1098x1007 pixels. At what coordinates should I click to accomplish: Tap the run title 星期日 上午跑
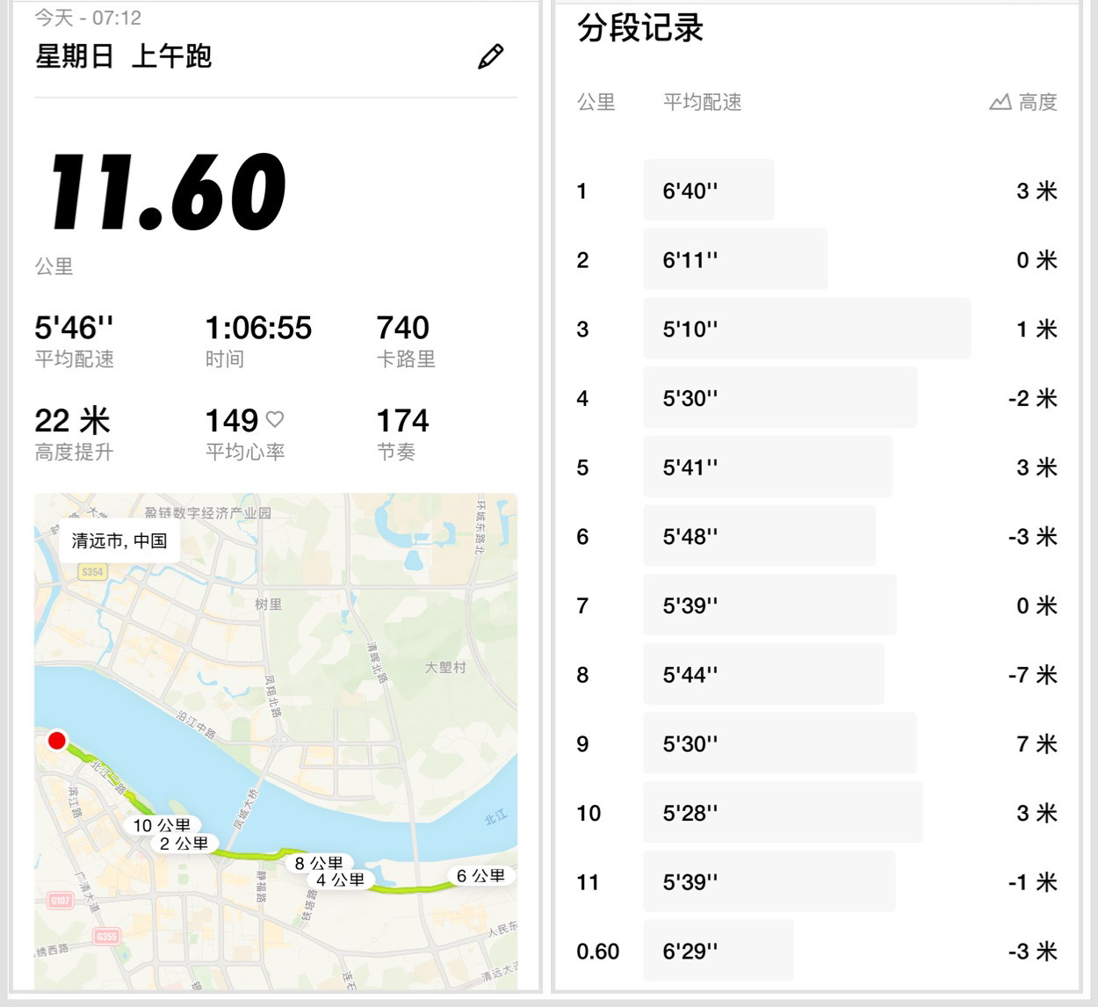123,57
